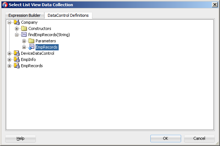Expand the Constructors node
Screen dimensions: 220x146
tap(17, 28)
